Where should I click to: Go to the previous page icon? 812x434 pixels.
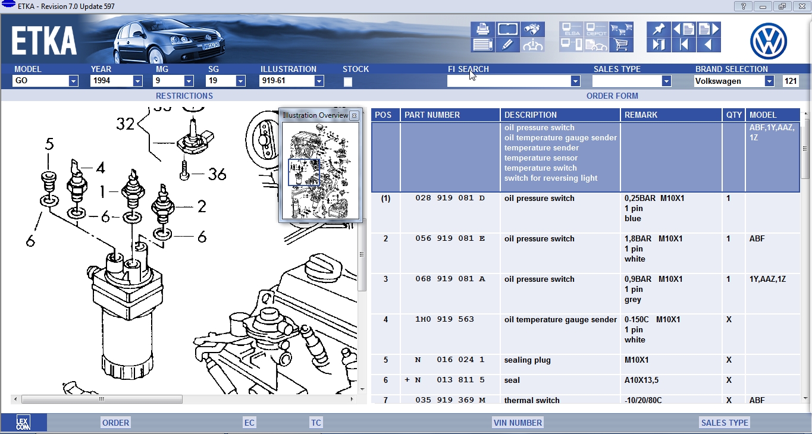click(684, 29)
